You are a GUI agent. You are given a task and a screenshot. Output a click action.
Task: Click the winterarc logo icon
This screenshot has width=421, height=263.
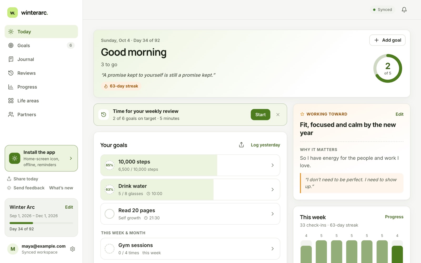tap(12, 13)
